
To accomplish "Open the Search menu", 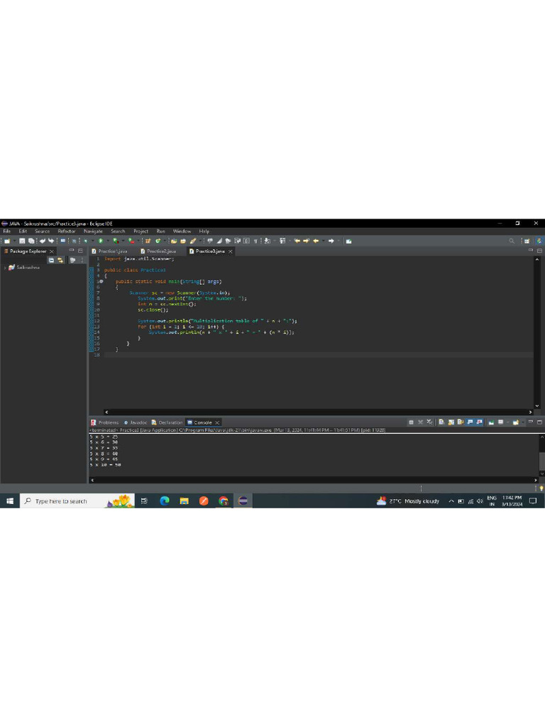I will click(x=118, y=231).
